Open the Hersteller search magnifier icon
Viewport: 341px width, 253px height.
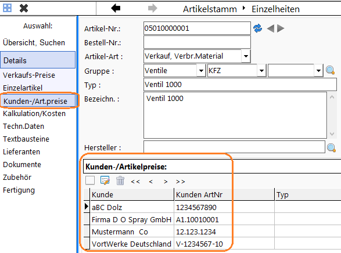tap(332, 147)
